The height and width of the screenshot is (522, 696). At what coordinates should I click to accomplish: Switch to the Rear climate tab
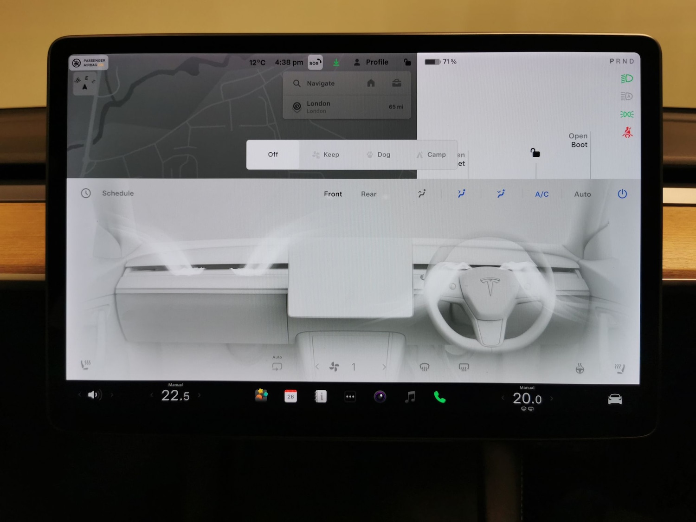(x=368, y=194)
